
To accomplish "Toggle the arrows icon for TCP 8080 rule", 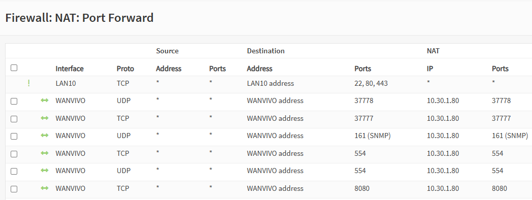I will 45,188.
